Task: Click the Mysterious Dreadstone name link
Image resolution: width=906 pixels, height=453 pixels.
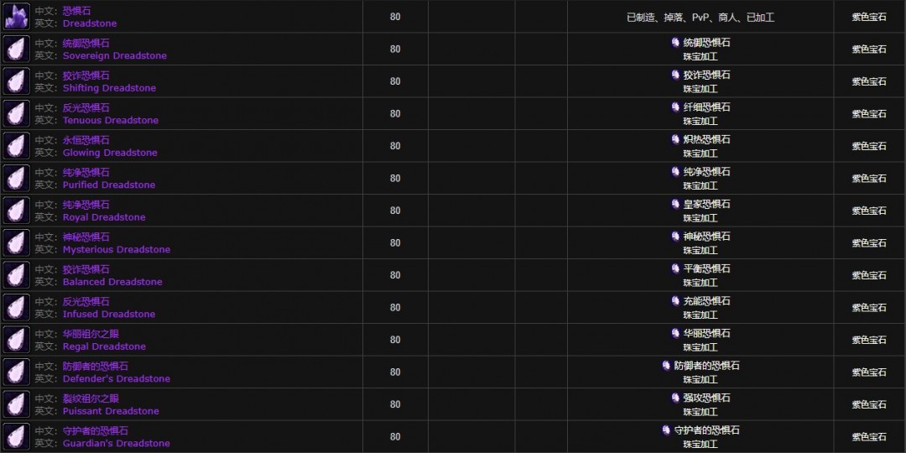Action: [x=116, y=250]
